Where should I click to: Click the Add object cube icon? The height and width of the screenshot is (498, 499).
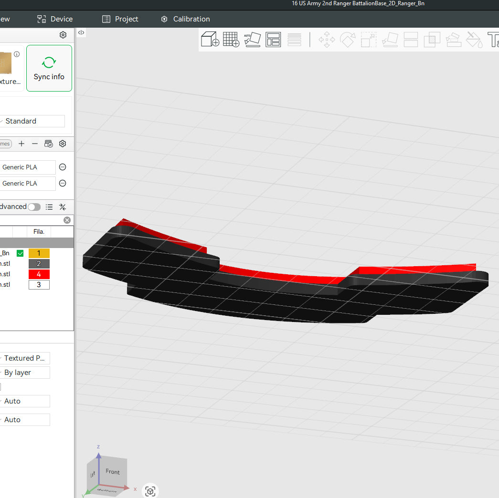(210, 39)
